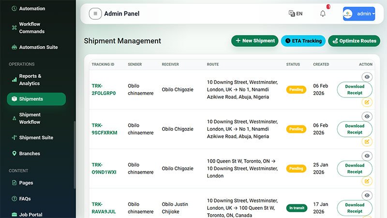Viewport: 387px width, 218px height.
Task: Click the TRACKING ID column header
Action: tap(103, 65)
